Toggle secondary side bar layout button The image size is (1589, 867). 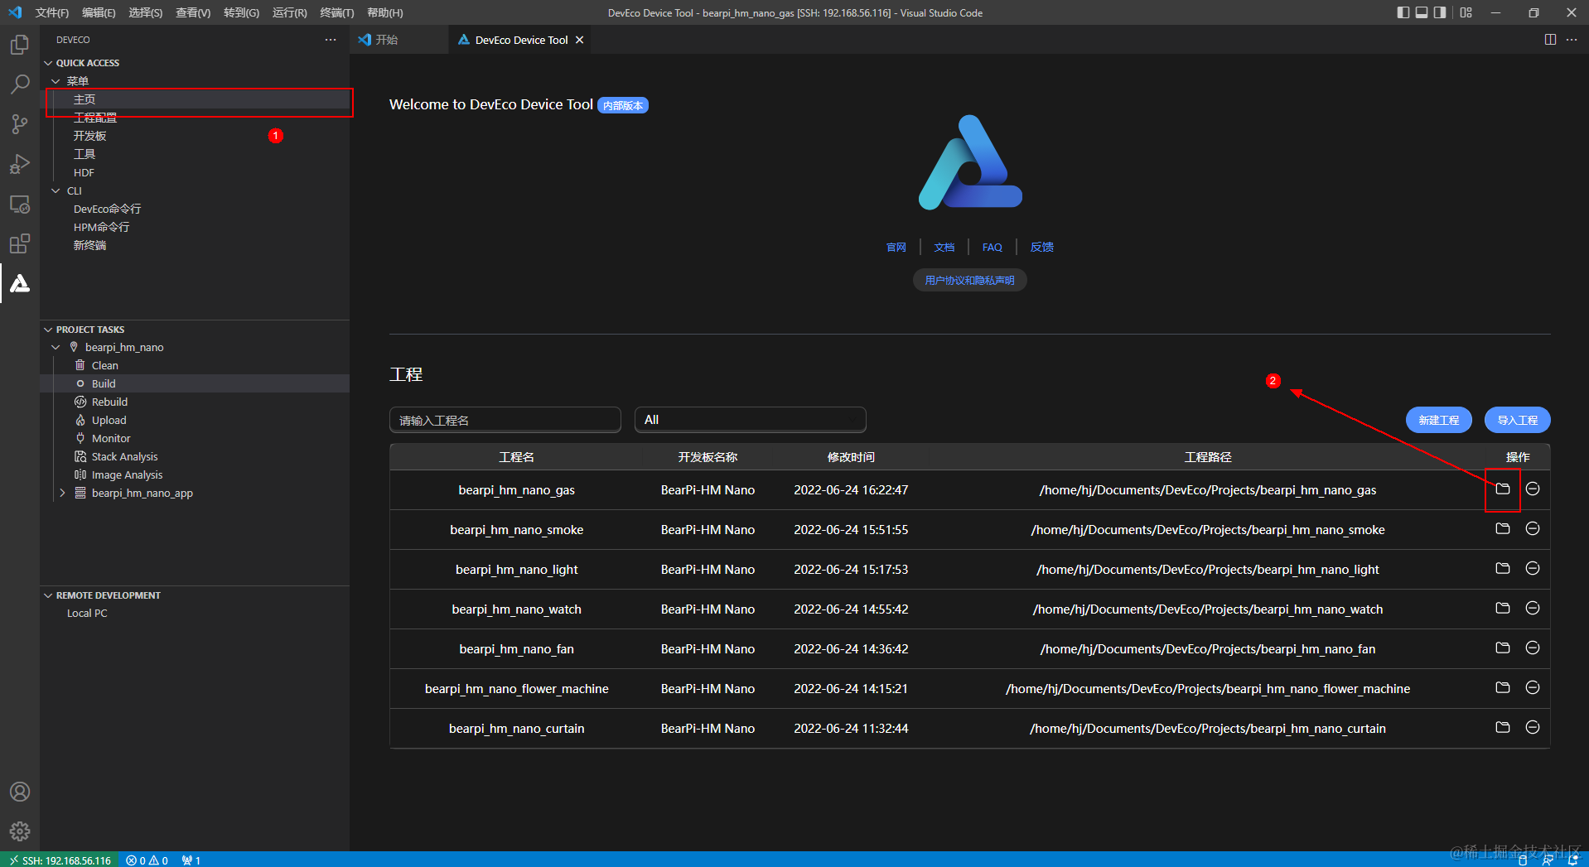point(1440,12)
